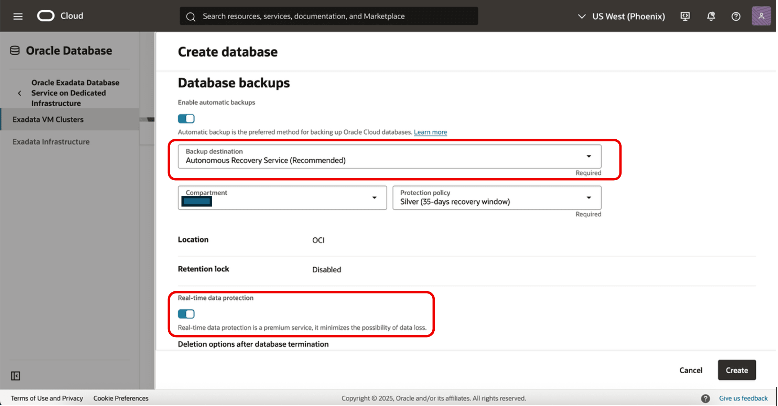This screenshot has width=778, height=406.
Task: Click the Oracle Cloud logo
Action: pos(46,16)
